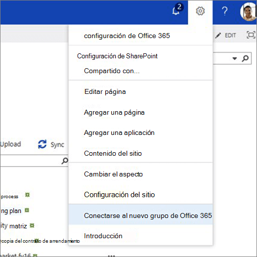This screenshot has height=257, width=257.
Task: Open the user profile picture
Action: [248, 12]
